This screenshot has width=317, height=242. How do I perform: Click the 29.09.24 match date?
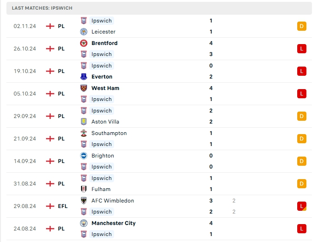[x=25, y=116]
